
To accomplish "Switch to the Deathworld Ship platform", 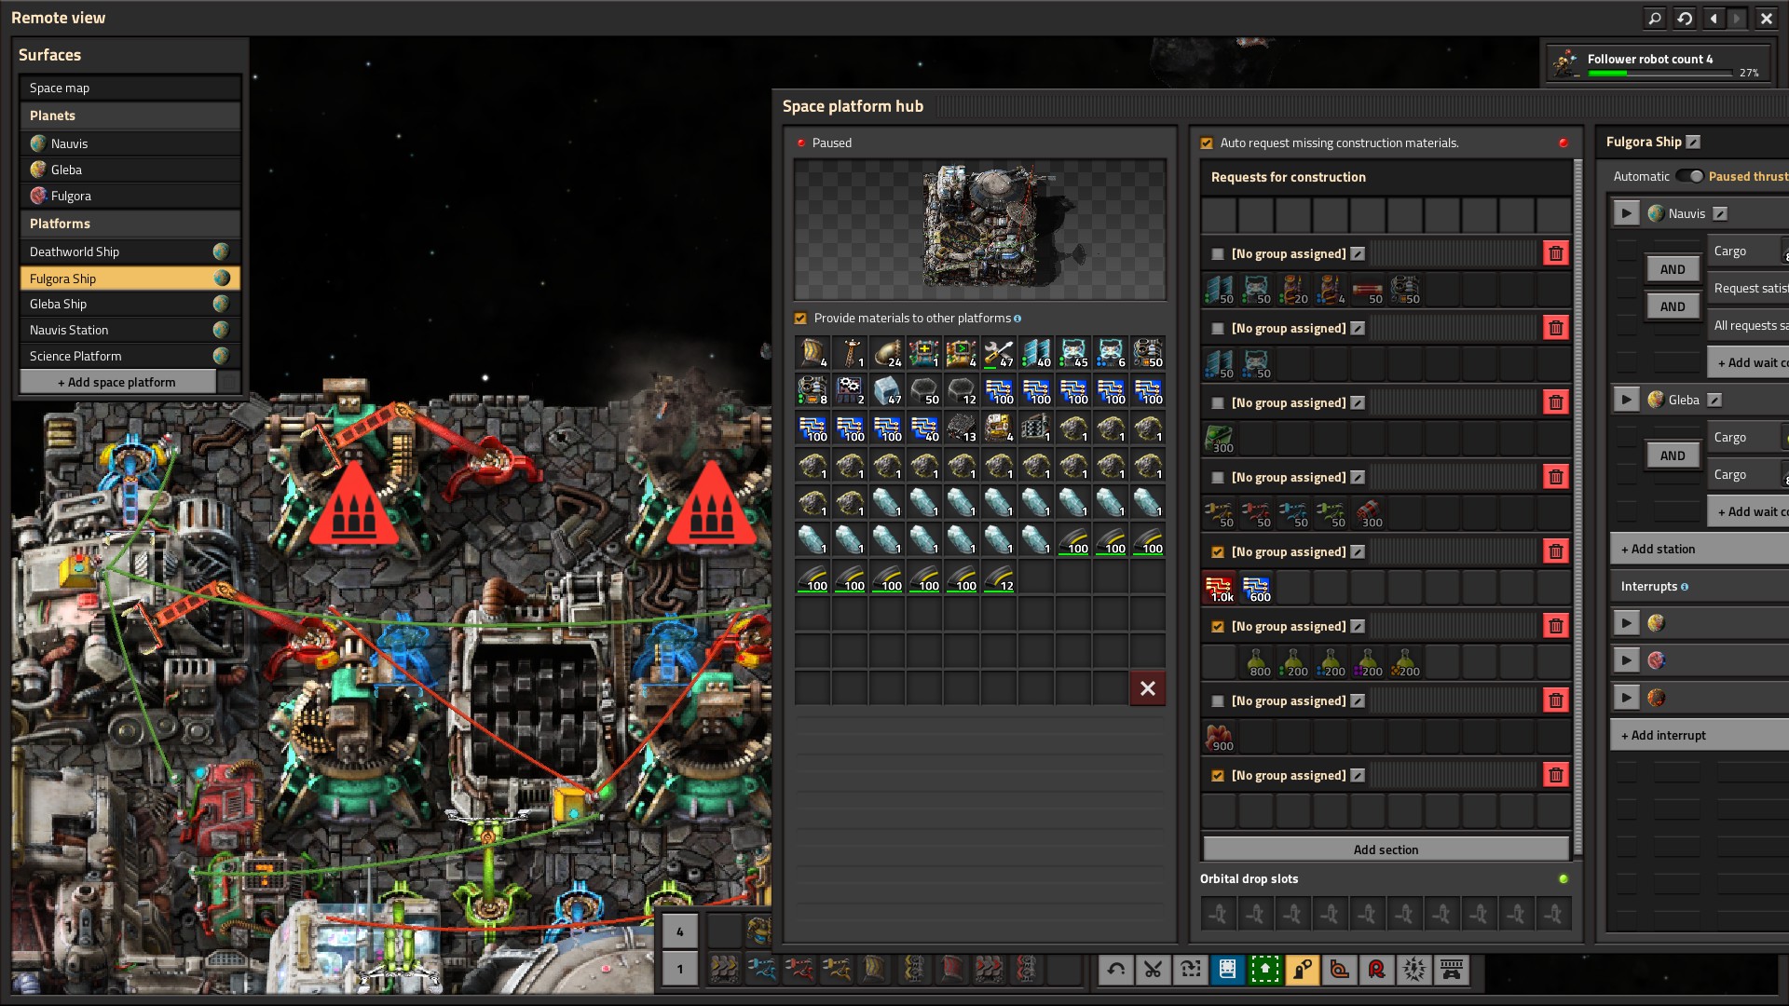I will pyautogui.click(x=130, y=251).
